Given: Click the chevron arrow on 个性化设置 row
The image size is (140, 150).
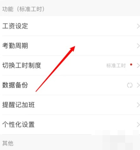Looking at the screenshot, I should tap(138, 125).
